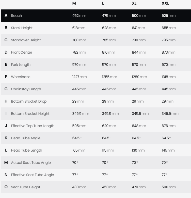Select the Seat Tube Height label
This screenshot has height=198, width=191.
[25, 187]
